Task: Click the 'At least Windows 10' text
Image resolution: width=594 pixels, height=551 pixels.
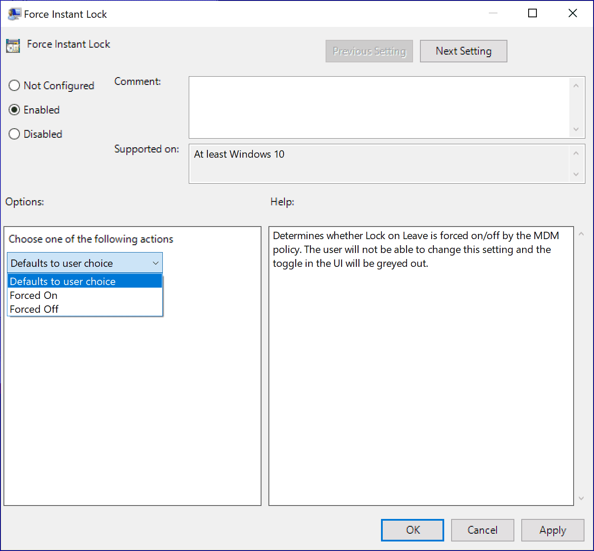Action: pyautogui.click(x=239, y=154)
